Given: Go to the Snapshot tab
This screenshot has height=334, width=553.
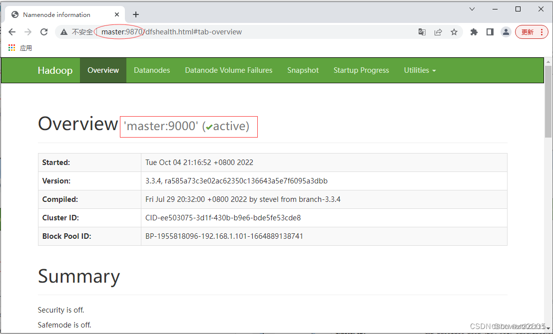Looking at the screenshot, I should click(303, 70).
